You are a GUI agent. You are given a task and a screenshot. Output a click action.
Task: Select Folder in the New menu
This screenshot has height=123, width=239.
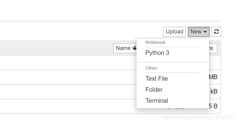point(154,90)
